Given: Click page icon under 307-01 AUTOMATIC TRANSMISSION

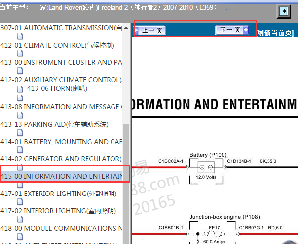Looking at the screenshot, I should tap(20, 36).
